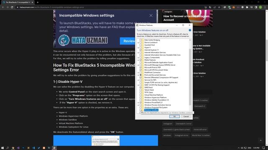
Task: Select the Data Center Bridging row
Action: tap(152, 40)
